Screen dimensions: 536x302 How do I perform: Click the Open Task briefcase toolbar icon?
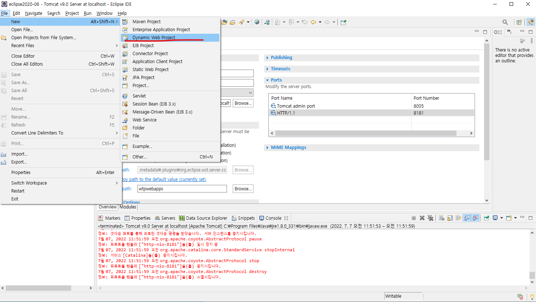point(232,22)
